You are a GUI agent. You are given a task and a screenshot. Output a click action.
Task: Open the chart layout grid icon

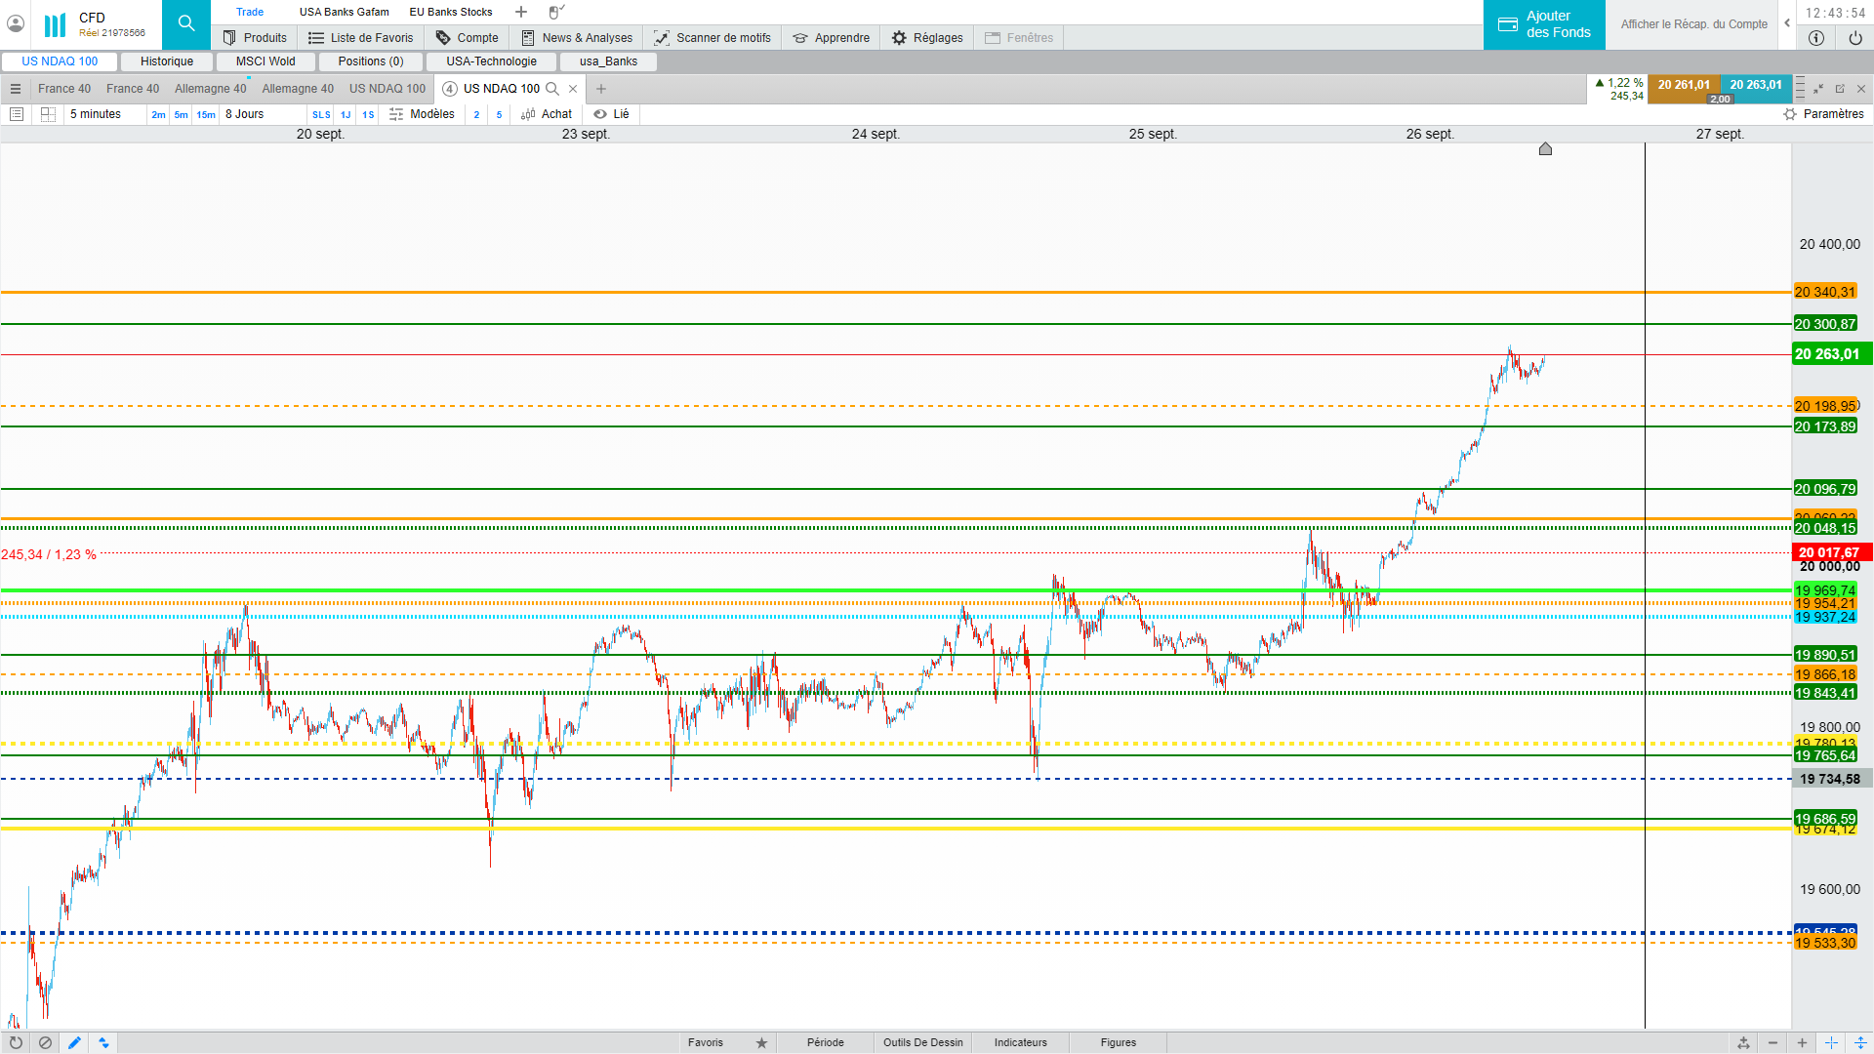click(48, 114)
